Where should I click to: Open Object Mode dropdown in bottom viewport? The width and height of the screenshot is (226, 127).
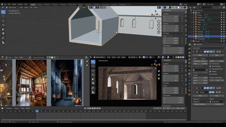click(99, 57)
